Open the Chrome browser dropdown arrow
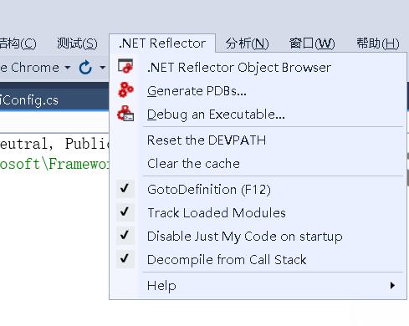Image resolution: width=409 pixels, height=326 pixels. pyautogui.click(x=67, y=68)
